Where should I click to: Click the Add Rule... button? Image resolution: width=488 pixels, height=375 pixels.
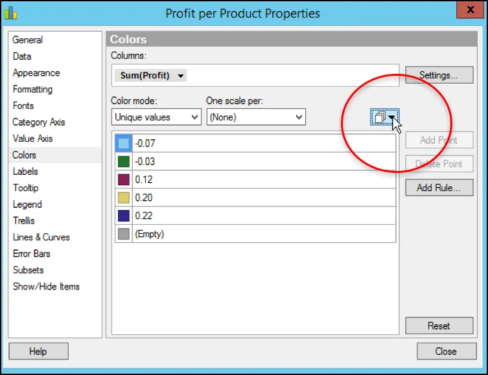(439, 188)
